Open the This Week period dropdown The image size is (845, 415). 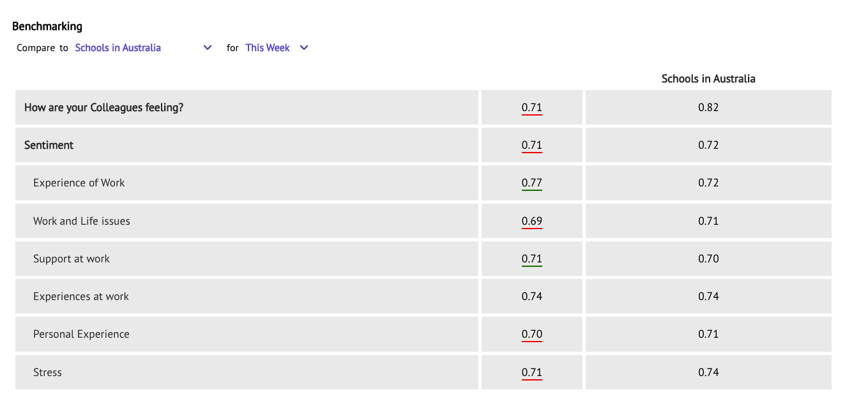pyautogui.click(x=277, y=48)
